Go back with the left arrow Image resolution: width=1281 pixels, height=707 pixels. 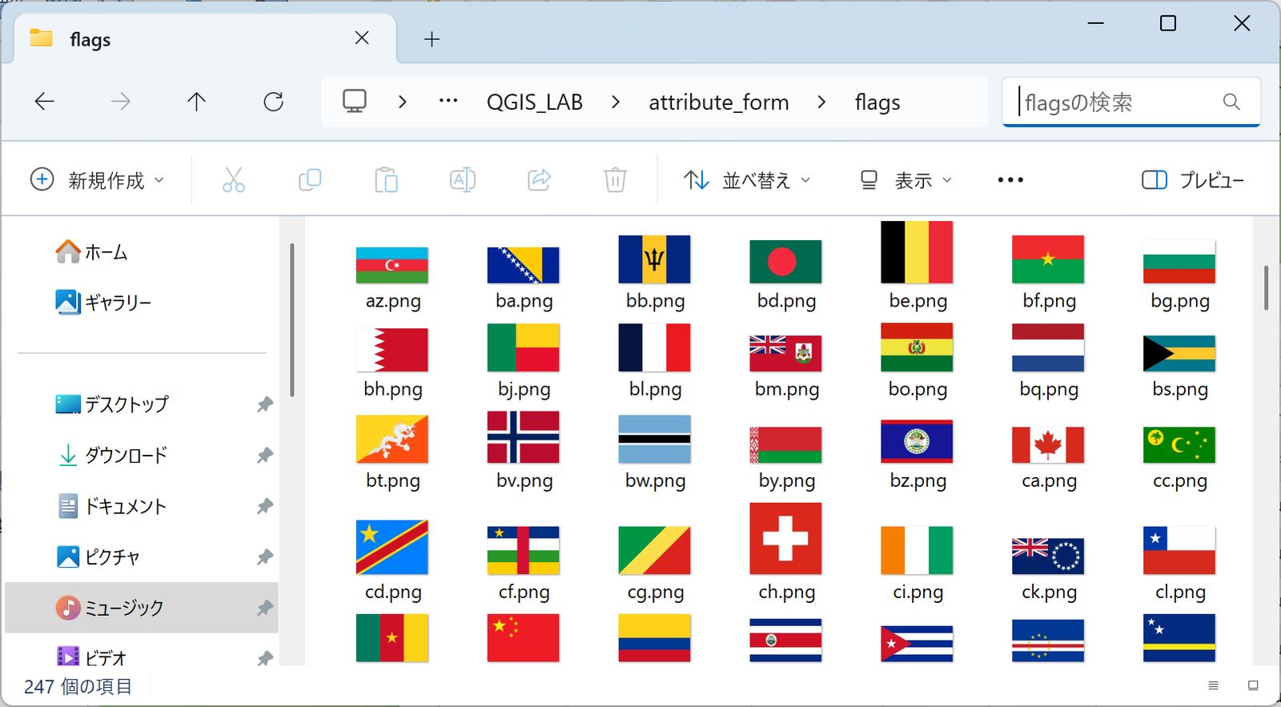45,102
